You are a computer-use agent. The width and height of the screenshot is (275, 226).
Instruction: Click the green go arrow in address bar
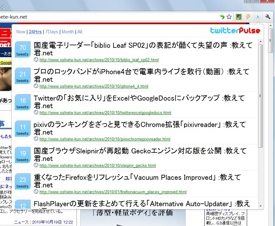222,17
